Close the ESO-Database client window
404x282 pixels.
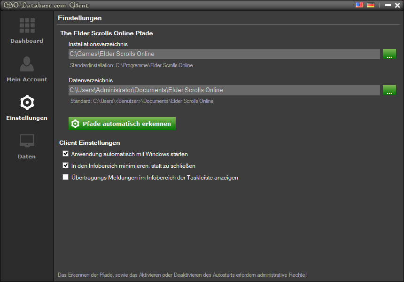coord(397,5)
